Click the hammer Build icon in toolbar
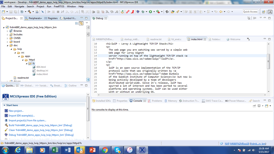Viewport: 274px width, 154px height. (29, 12)
